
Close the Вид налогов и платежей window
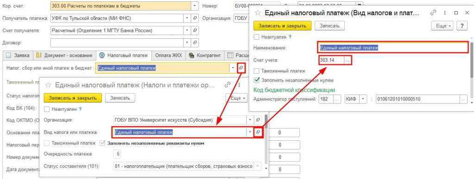(467, 13)
